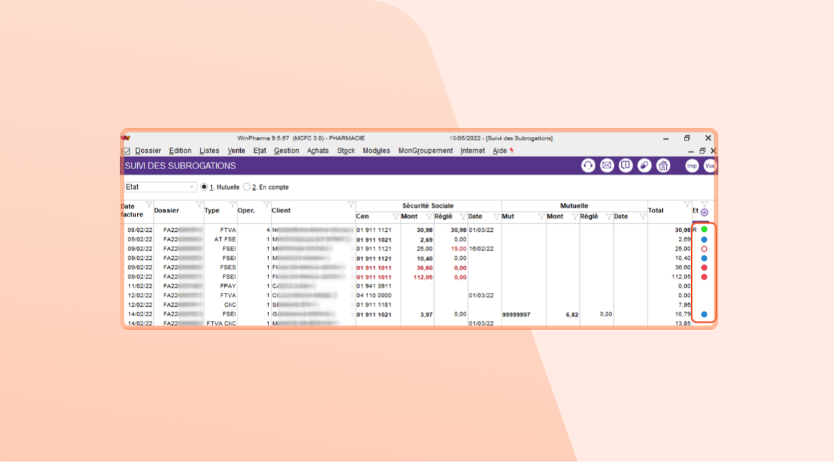The width and height of the screenshot is (834, 462).
Task: Click the green status dot in first row
Action: [704, 230]
